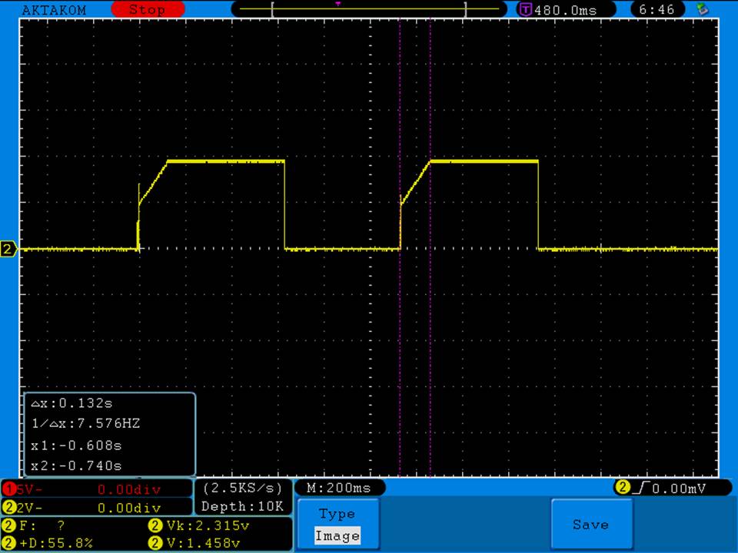Viewport: 738px width, 553px height.
Task: Click the channel 2 icon beside frequency F
Action: (8, 526)
